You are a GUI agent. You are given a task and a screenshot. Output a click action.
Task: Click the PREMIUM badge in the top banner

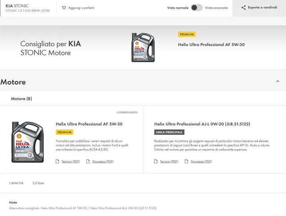[x=187, y=34]
